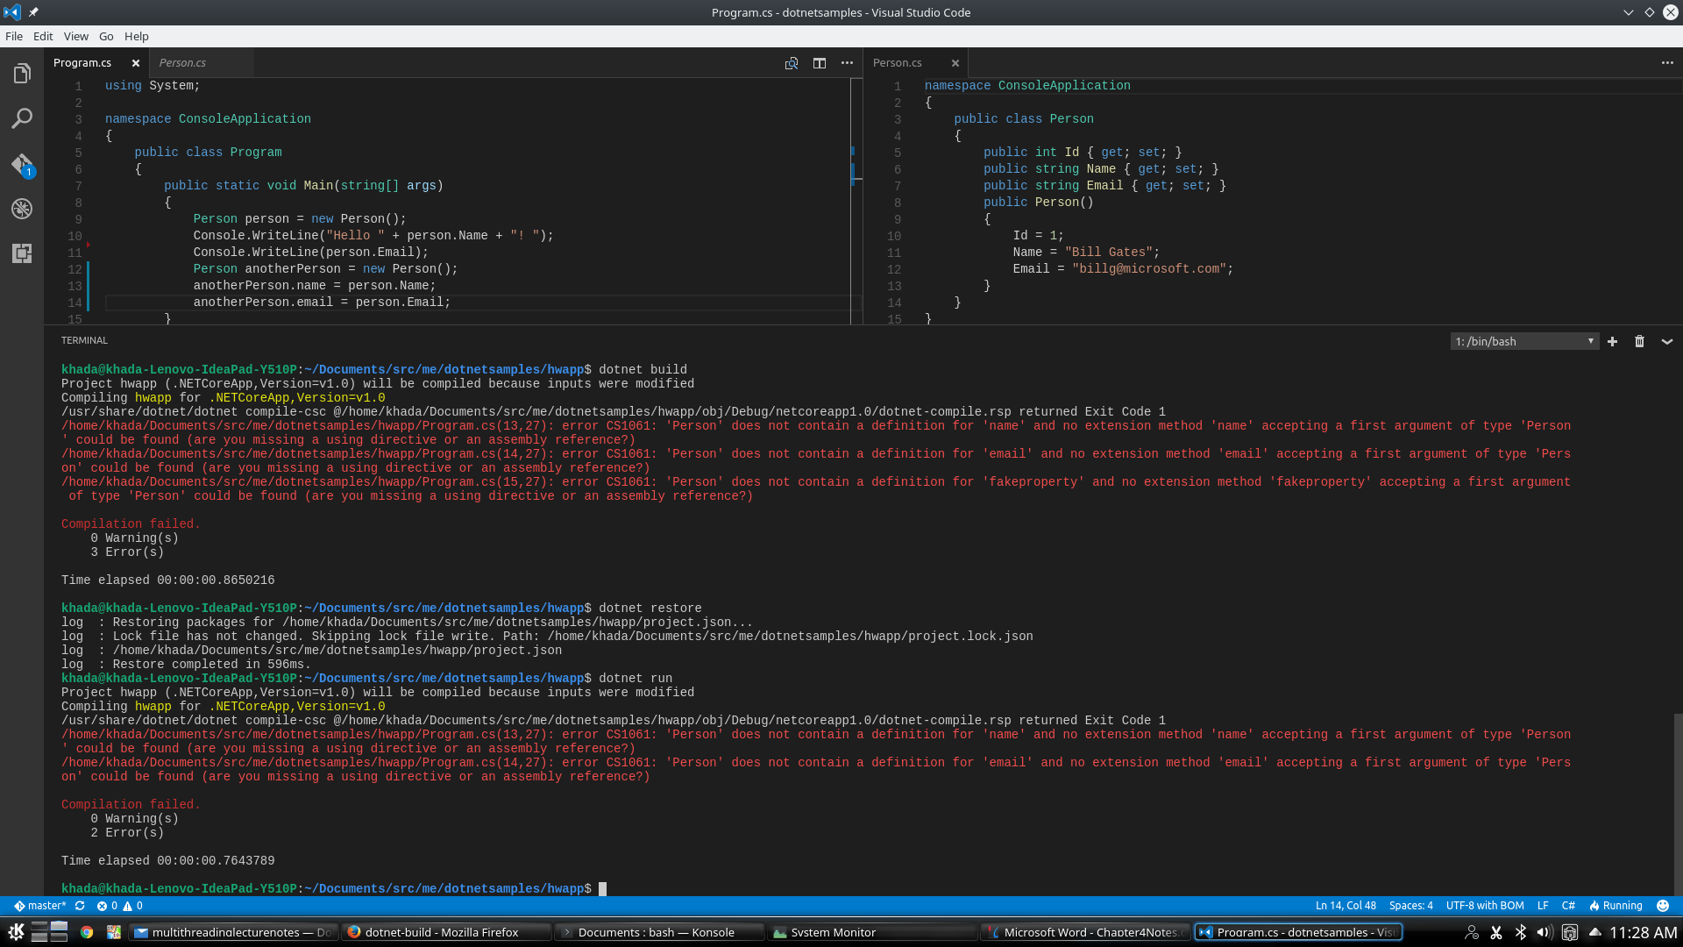Change language mode C#

point(1568,906)
